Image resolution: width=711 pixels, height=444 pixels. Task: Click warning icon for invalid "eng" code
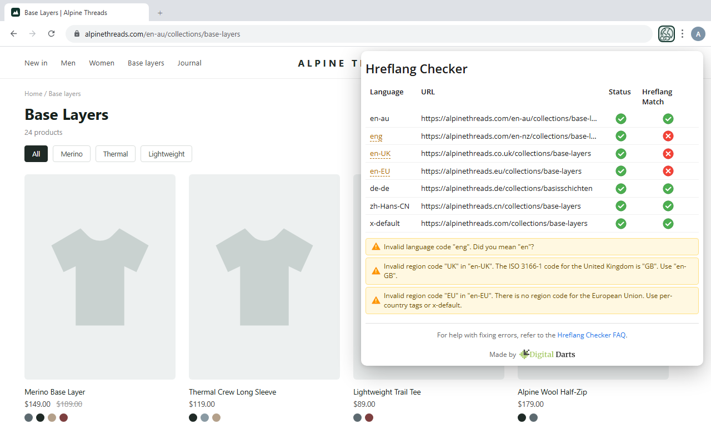click(376, 246)
